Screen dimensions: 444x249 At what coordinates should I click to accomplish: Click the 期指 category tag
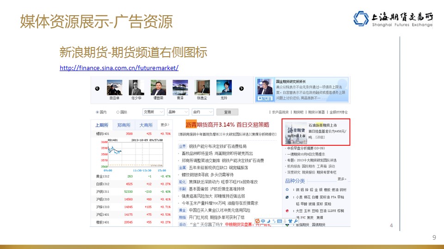tap(182, 217)
